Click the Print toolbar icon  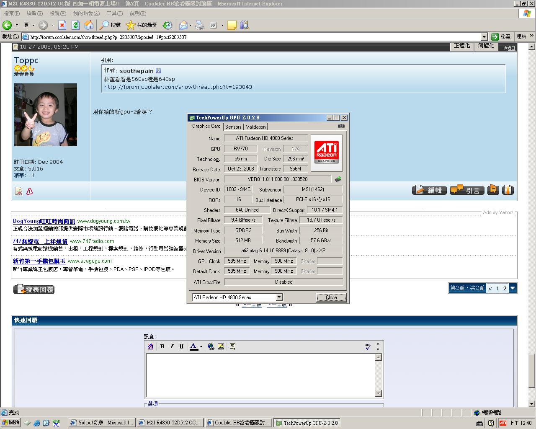coord(200,25)
